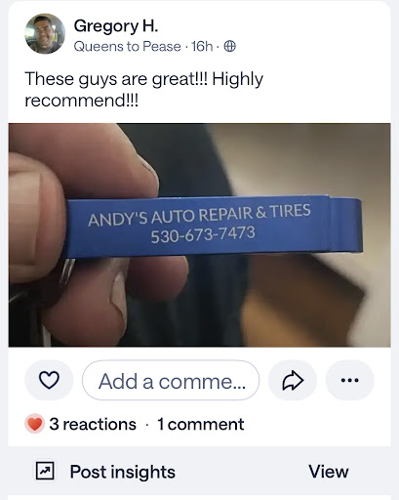
Task: Open the share arrow icon
Action: coord(293,380)
